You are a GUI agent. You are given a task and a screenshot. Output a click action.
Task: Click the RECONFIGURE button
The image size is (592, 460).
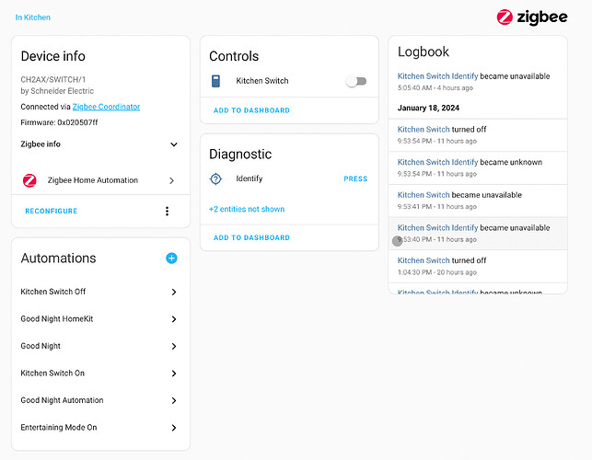point(51,211)
